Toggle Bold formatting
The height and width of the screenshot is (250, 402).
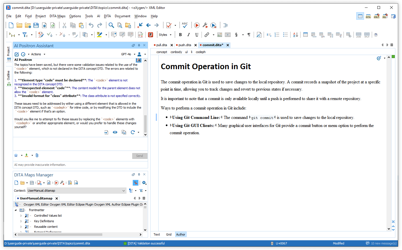(180, 35)
